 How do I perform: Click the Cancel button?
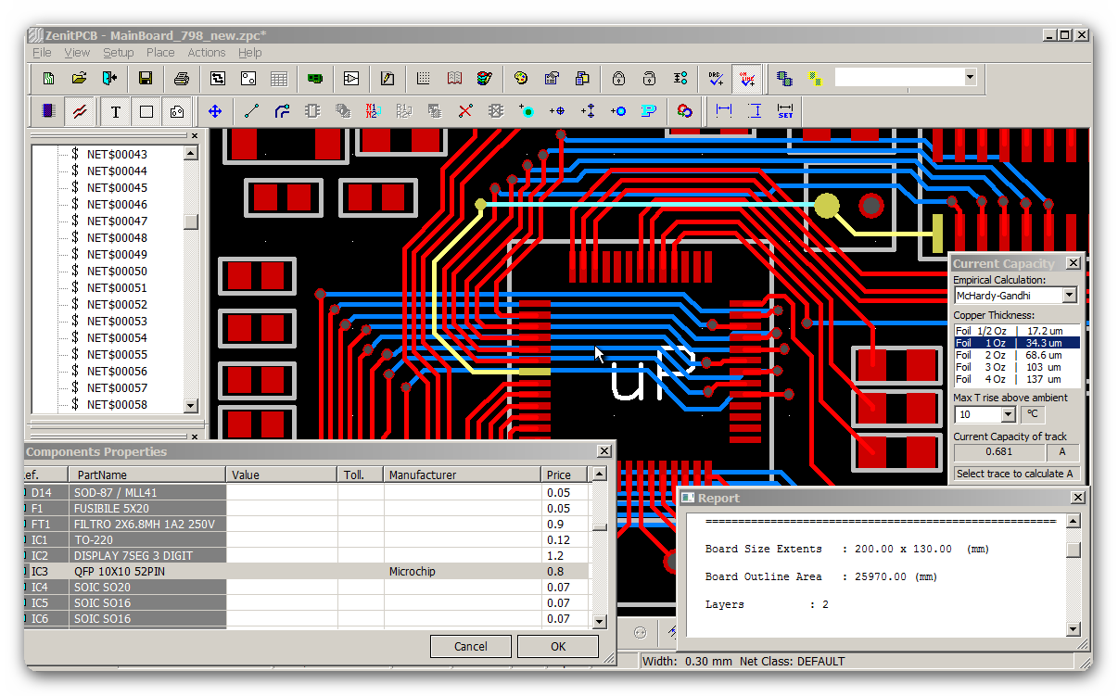470,646
